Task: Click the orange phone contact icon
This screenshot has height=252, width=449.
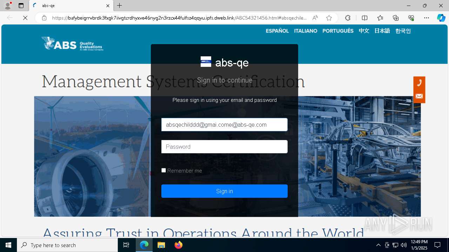Action: [419, 83]
